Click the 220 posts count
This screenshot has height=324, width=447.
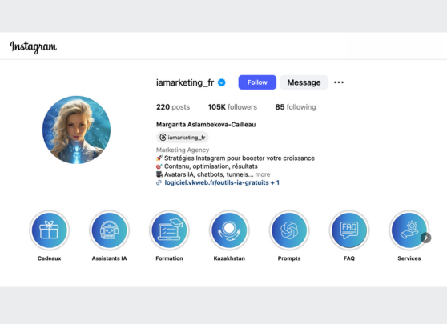point(173,107)
